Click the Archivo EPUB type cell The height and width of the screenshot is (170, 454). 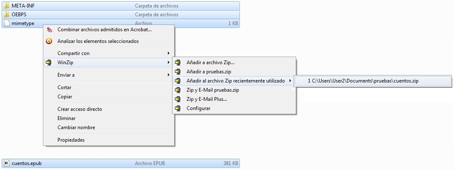150,163
